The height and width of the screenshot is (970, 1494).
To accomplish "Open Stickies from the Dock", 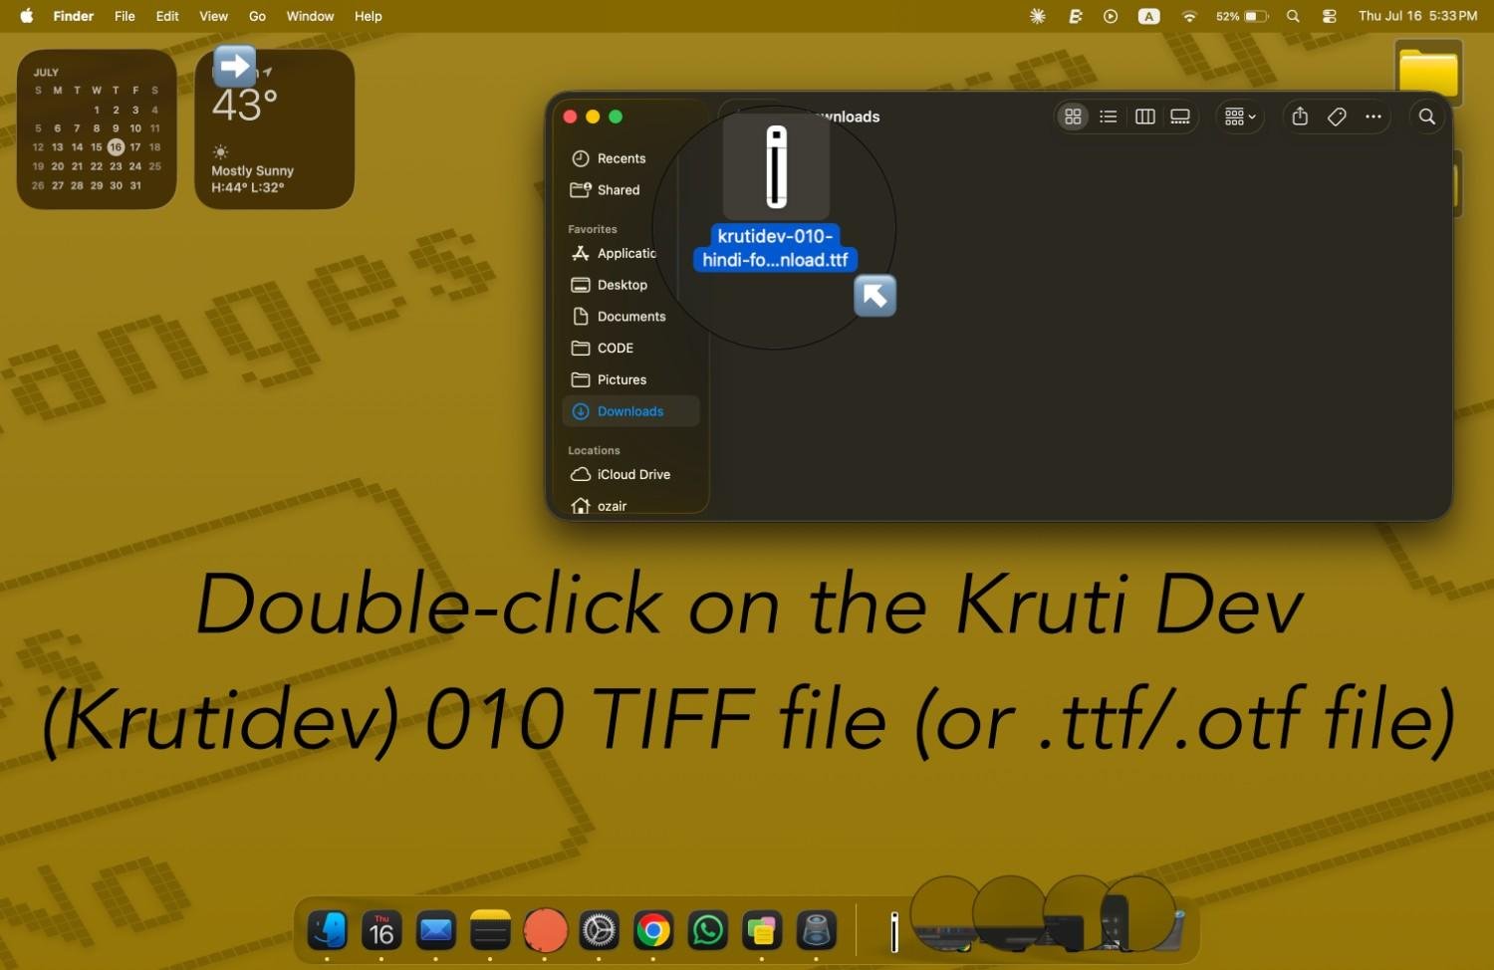I will [x=762, y=930].
